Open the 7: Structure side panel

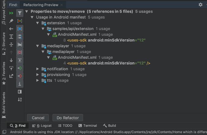point(4,44)
